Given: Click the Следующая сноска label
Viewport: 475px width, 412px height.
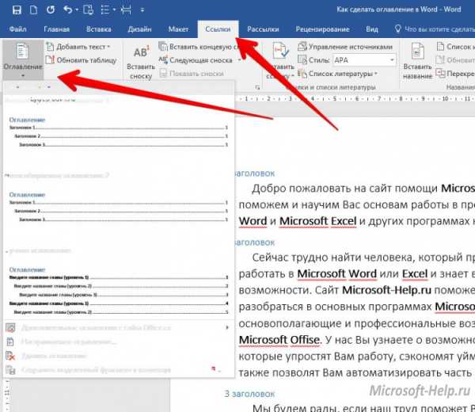Looking at the screenshot, I should (201, 60).
